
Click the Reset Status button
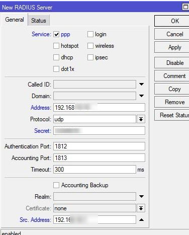point(172,115)
